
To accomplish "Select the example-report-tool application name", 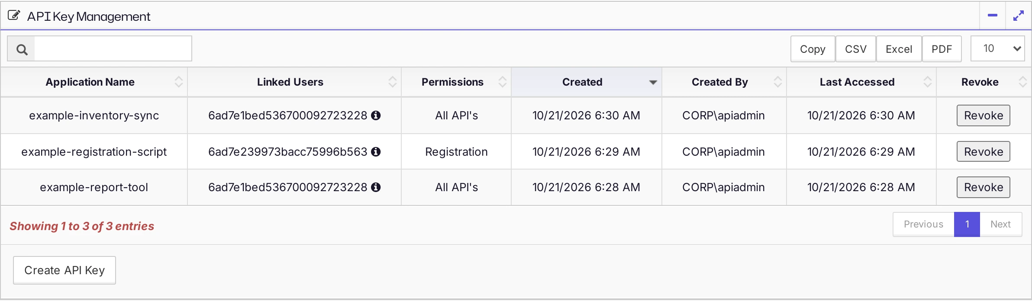I will pos(94,187).
